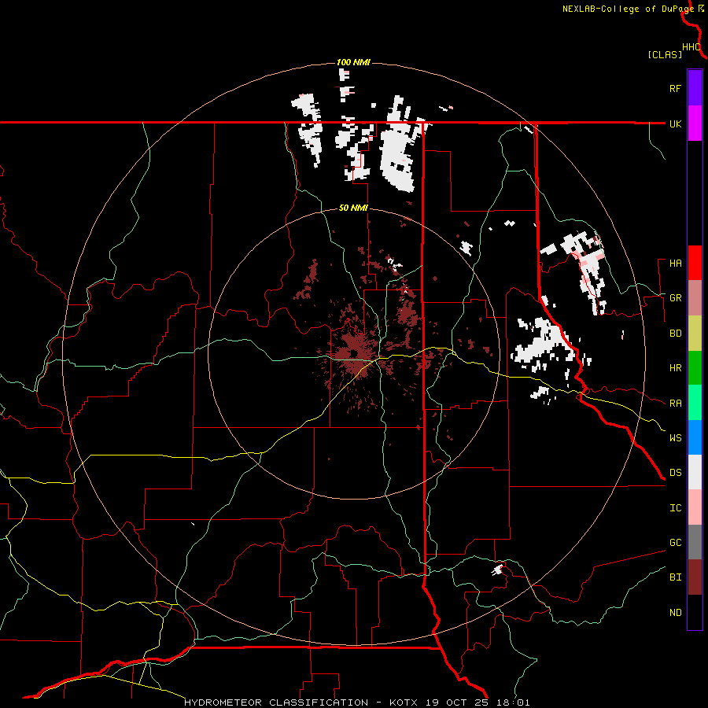Viewport: 708px width, 708px height.
Task: Click the RF legend label
Action: click(x=675, y=88)
